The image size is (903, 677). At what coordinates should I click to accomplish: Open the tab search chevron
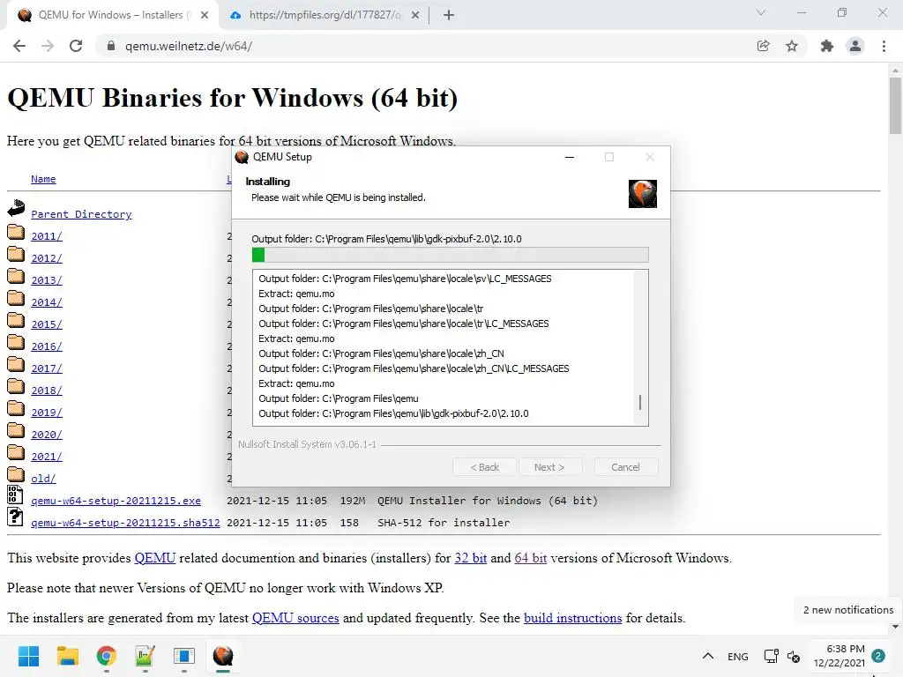[761, 12]
